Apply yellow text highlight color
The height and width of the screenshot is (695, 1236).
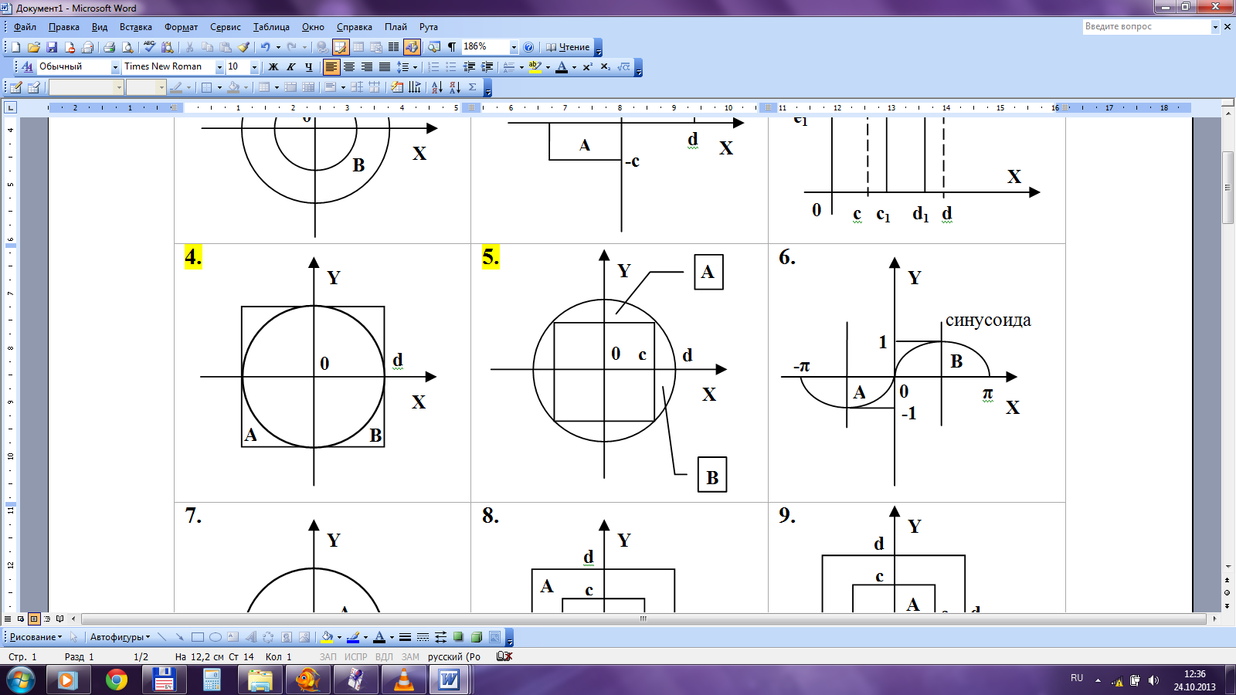(535, 67)
